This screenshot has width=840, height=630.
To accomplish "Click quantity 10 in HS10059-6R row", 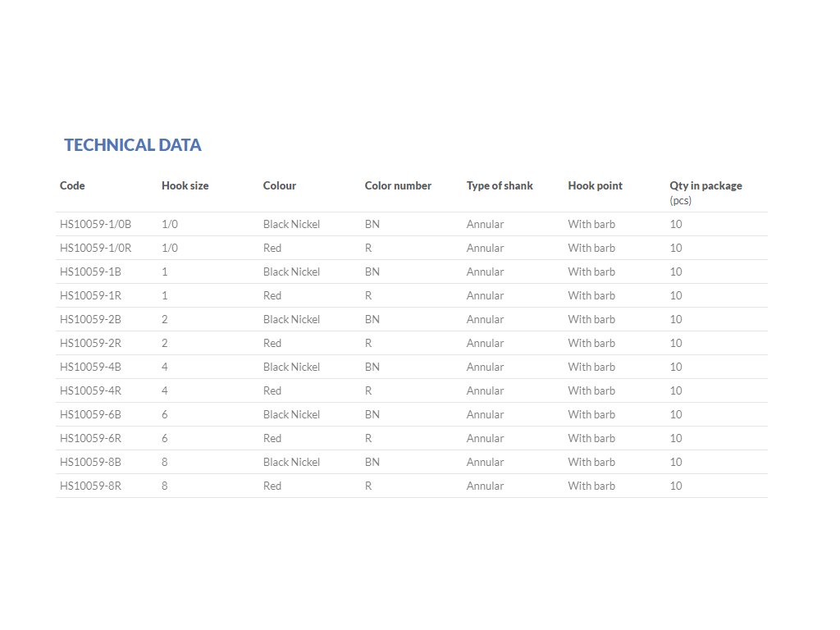I will [x=676, y=438].
